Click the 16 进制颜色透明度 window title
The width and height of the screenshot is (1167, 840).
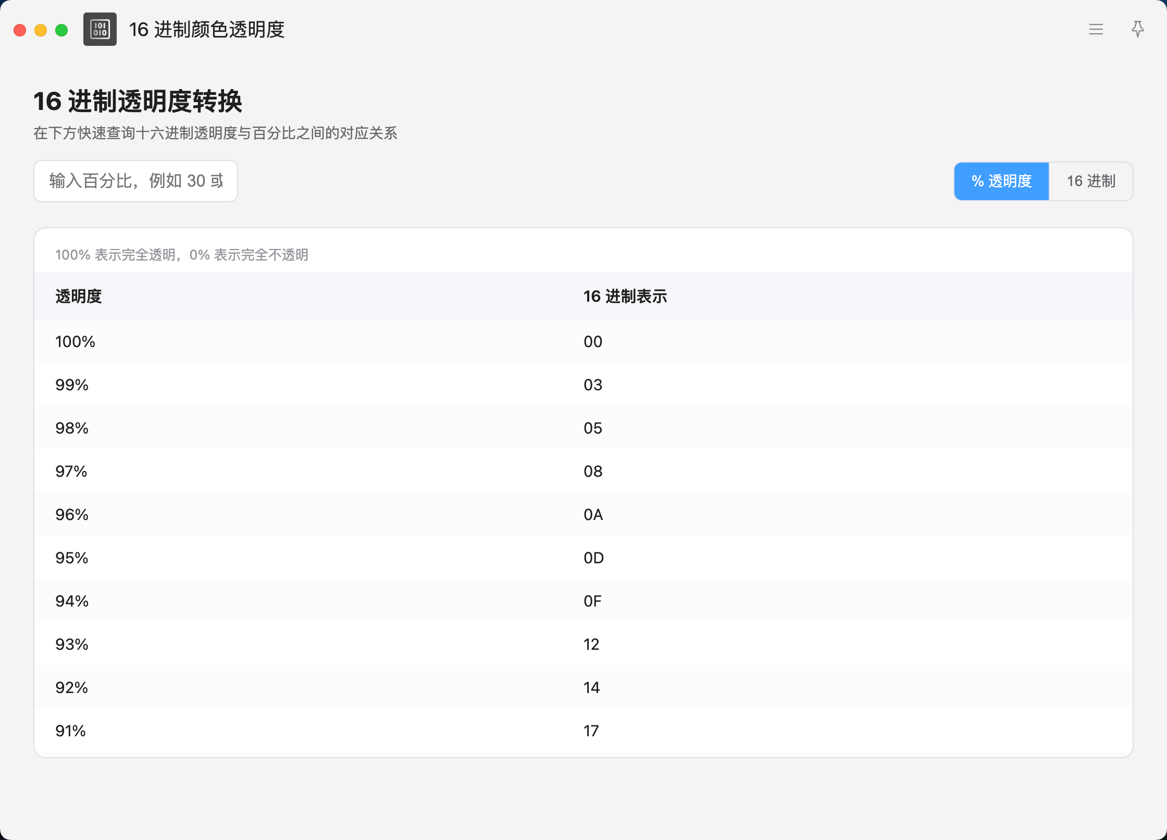pyautogui.click(x=206, y=29)
